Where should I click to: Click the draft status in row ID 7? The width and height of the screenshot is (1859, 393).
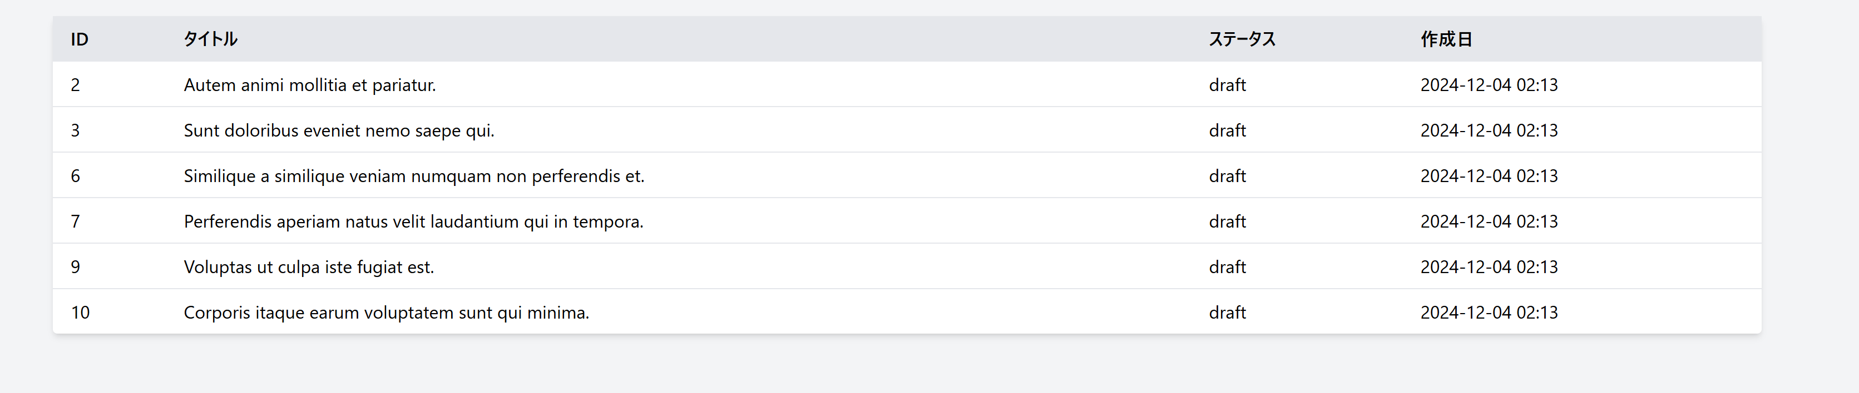pyautogui.click(x=1227, y=221)
